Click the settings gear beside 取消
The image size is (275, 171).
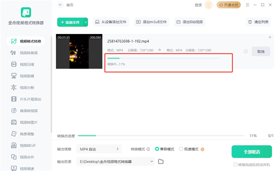click(x=246, y=51)
